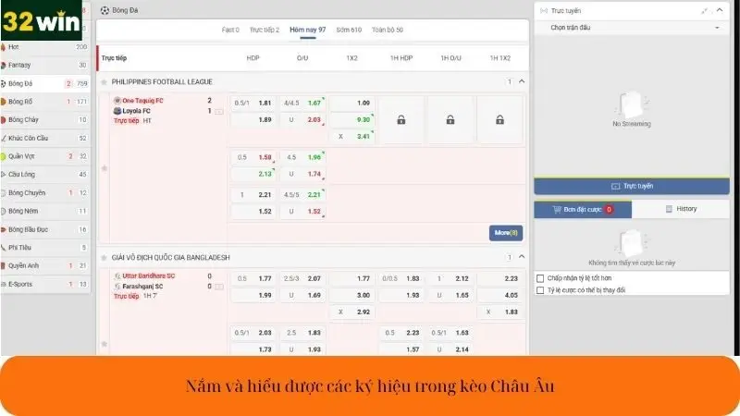
Task: Pick Over 4/4.5 odds 1.67
Action: coord(302,104)
